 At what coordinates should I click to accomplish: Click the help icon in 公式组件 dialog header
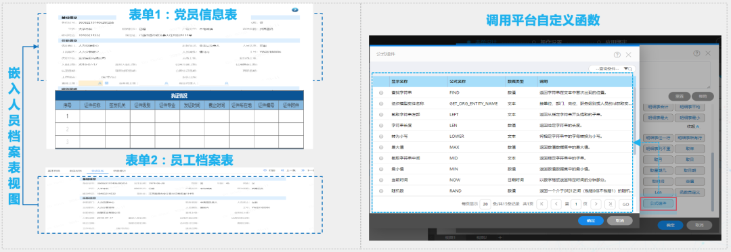pyautogui.click(x=617, y=55)
